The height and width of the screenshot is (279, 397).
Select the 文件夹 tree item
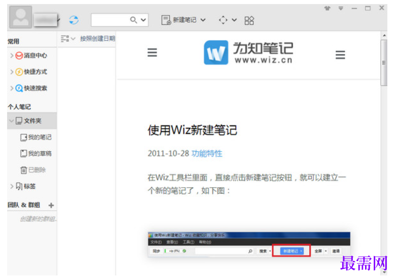pyautogui.click(x=32, y=121)
